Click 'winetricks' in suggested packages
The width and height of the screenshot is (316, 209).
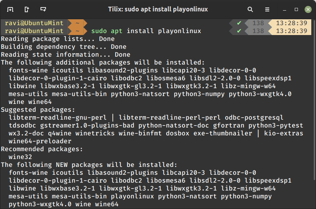[95, 133]
